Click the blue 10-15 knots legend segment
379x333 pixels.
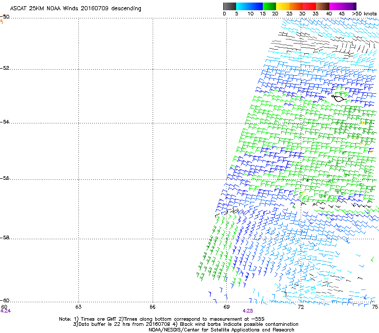(x=256, y=6)
